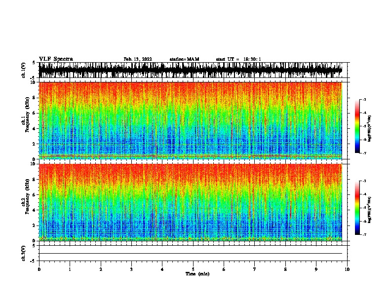Viewport: 391px width, 302px height.
Task: Click the "ch.3(V)" axis label
Action: click(x=23, y=253)
